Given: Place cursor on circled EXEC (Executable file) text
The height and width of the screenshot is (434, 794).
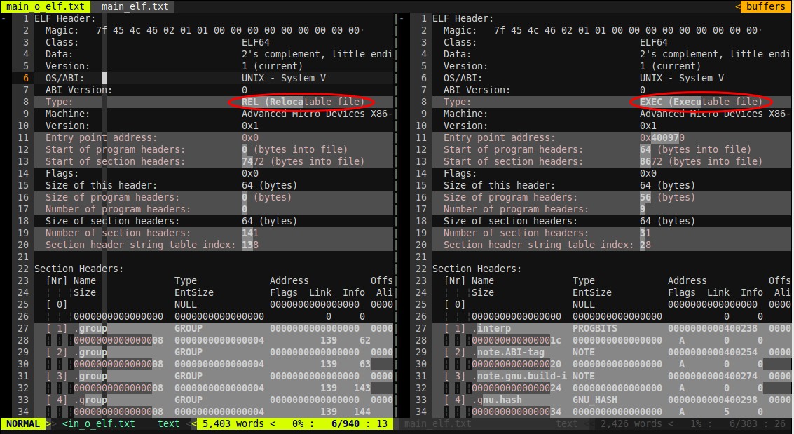Looking at the screenshot, I should [701, 102].
